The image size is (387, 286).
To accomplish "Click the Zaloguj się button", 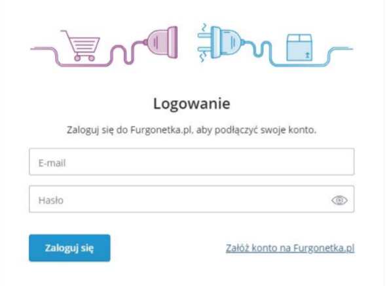I will pyautogui.click(x=69, y=248).
